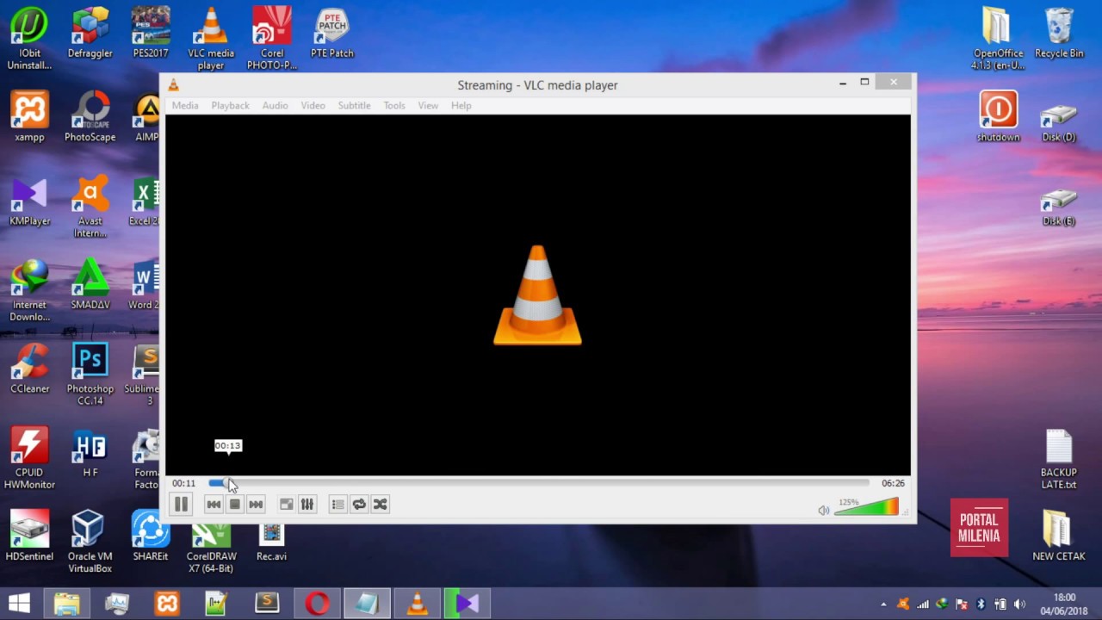Select xampp desktop shortcut

click(x=29, y=118)
